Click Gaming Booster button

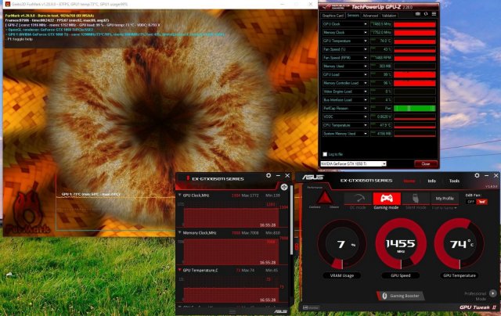pos(401,296)
